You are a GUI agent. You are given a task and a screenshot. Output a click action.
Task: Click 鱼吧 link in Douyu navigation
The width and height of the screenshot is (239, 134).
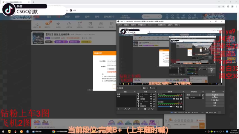coord(97,17)
